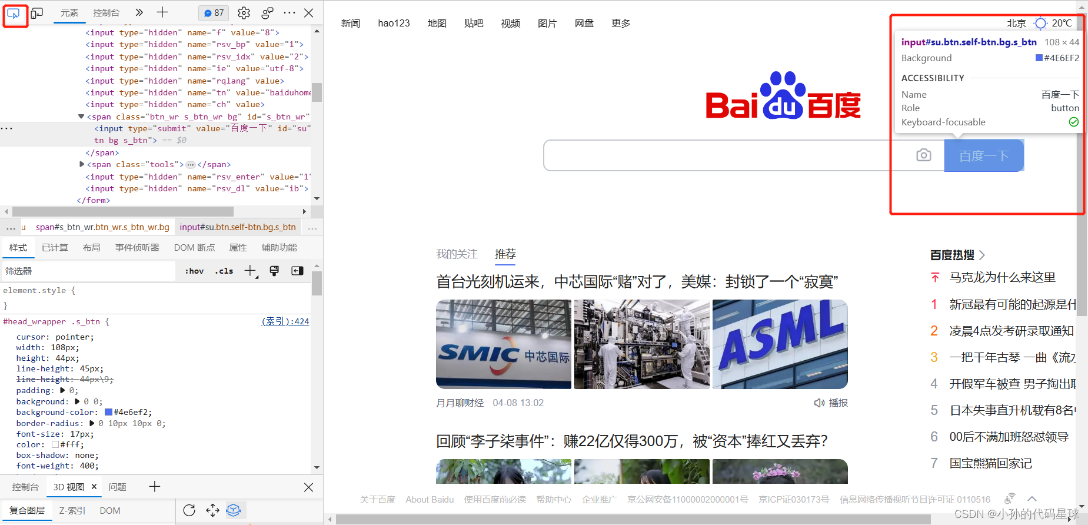Image resolution: width=1088 pixels, height=525 pixels.
Task: Add a new style rule plus icon
Action: point(251,271)
